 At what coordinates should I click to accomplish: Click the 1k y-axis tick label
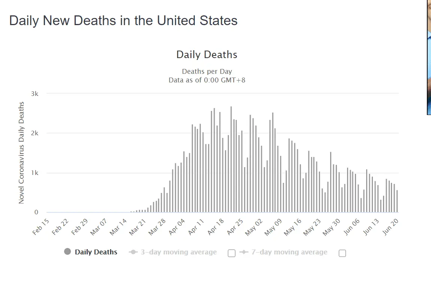[x=34, y=173]
